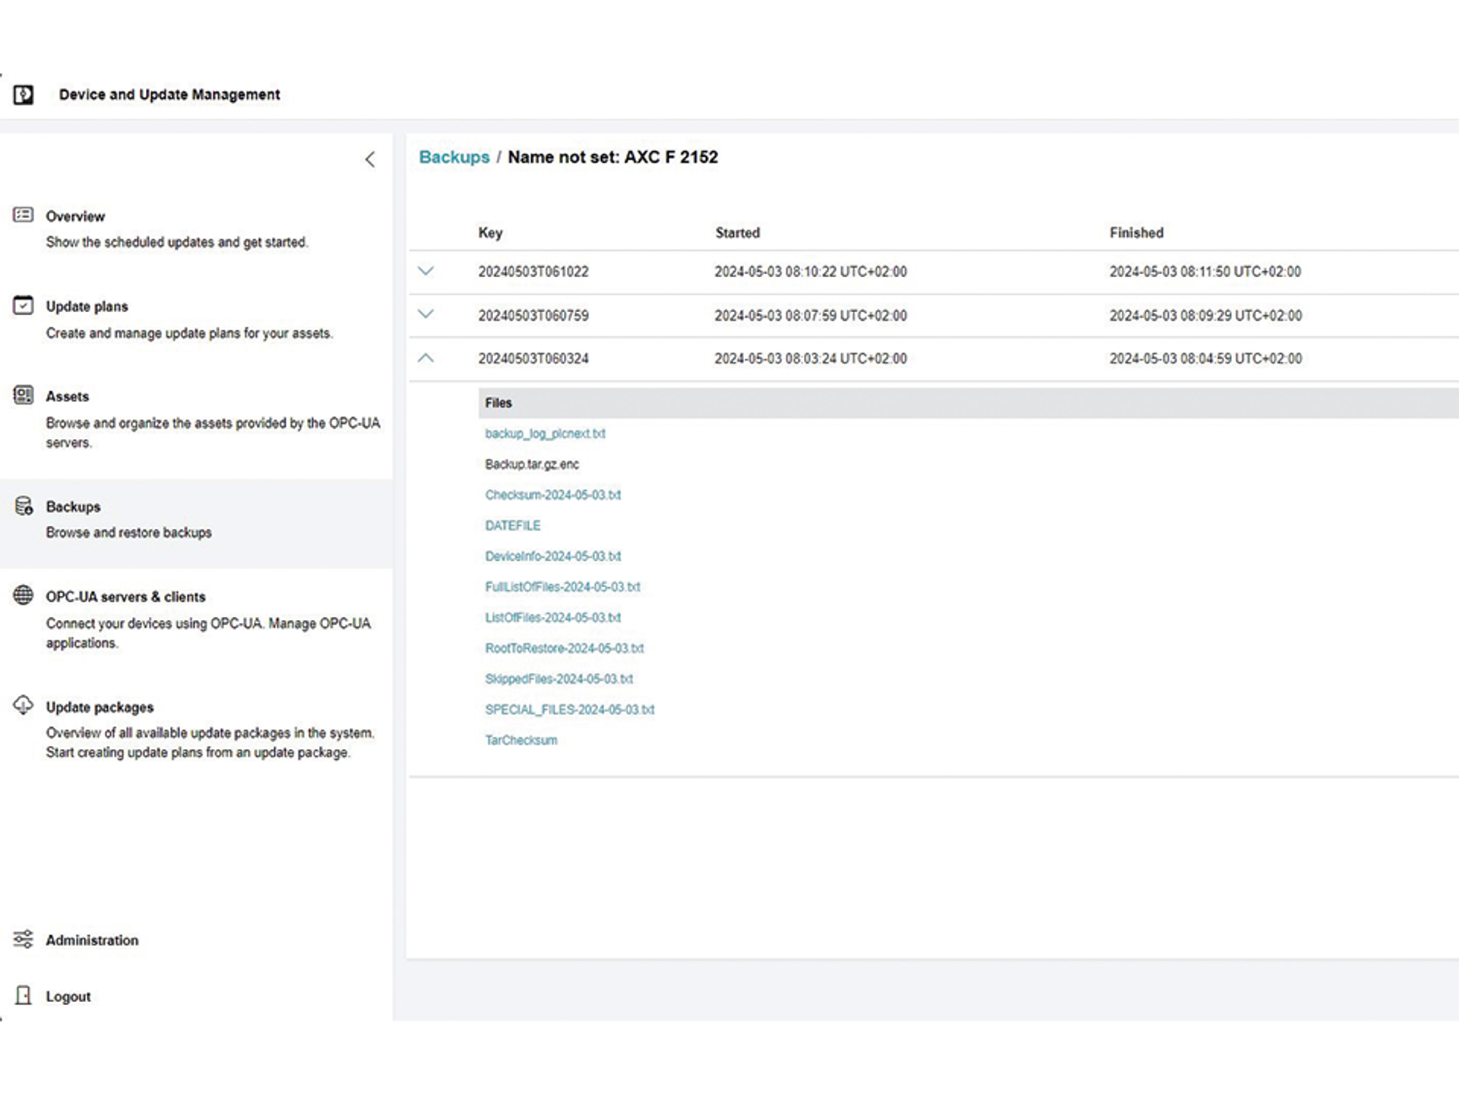Click the Backup.tar.gz.enc file entry
Screen dimensions: 1459x1094
click(x=532, y=464)
